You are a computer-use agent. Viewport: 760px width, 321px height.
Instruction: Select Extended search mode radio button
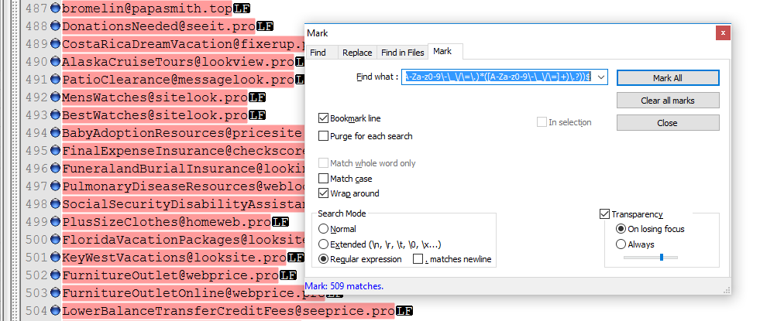[x=323, y=244]
